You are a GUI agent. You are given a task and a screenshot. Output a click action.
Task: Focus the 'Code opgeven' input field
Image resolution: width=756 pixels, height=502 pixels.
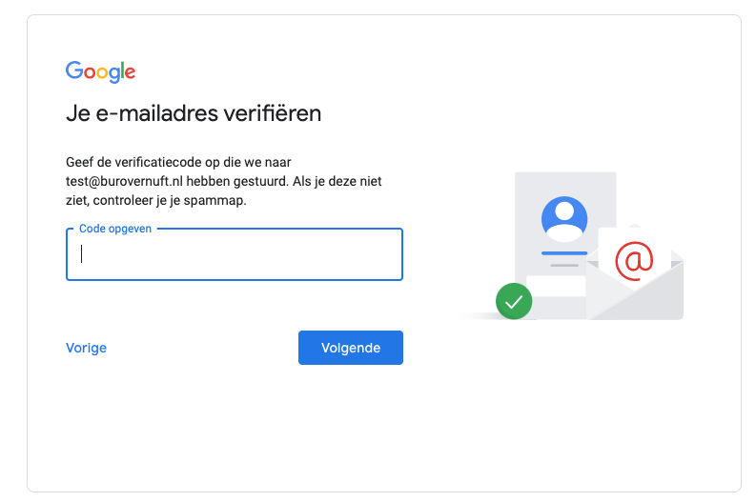[x=235, y=254]
